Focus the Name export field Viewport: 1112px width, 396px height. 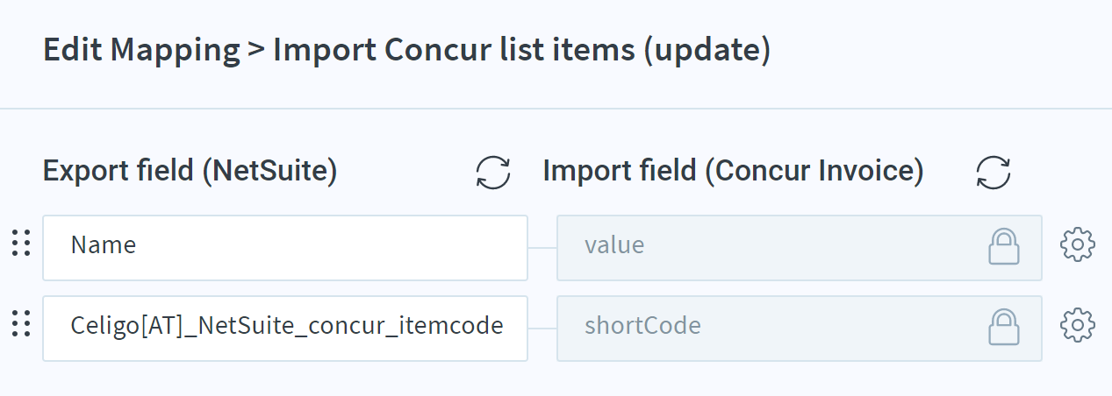click(x=285, y=248)
